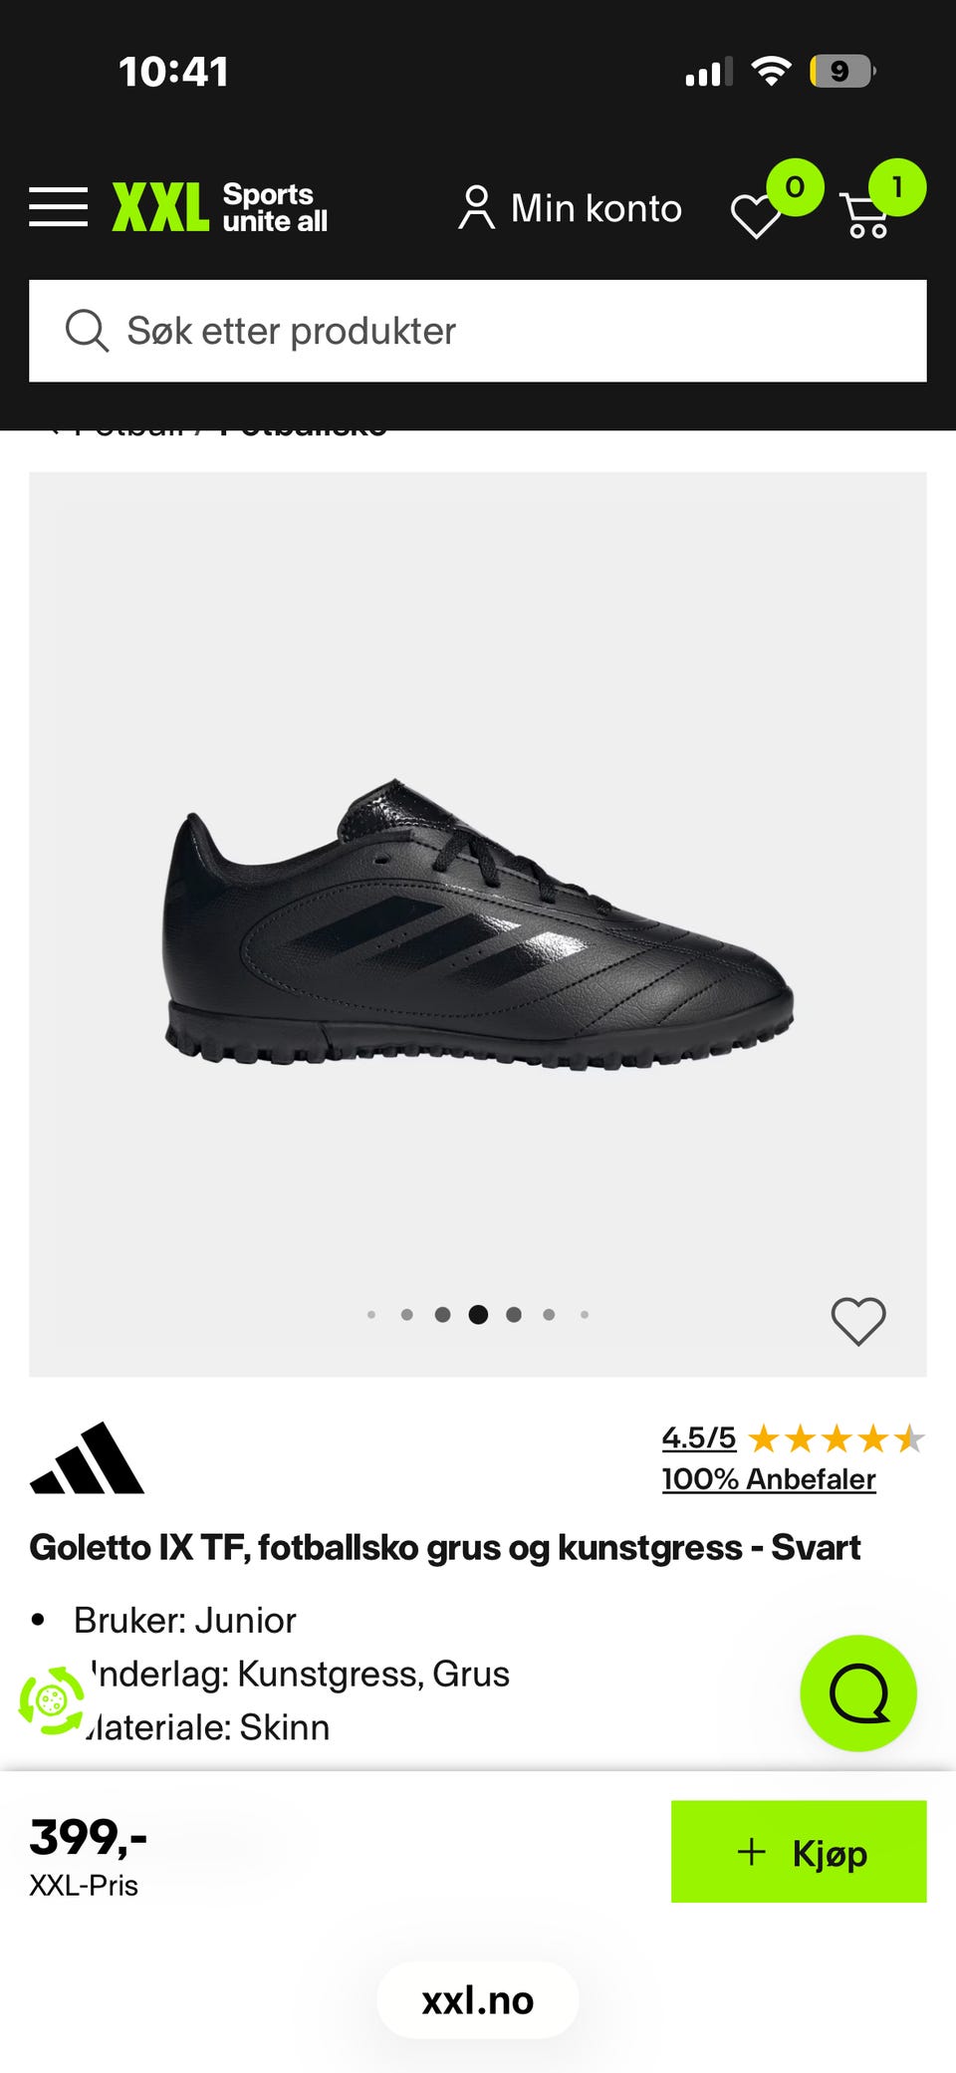The width and height of the screenshot is (956, 2073).
Task: Click the search magnifier icon
Action: coord(87,331)
